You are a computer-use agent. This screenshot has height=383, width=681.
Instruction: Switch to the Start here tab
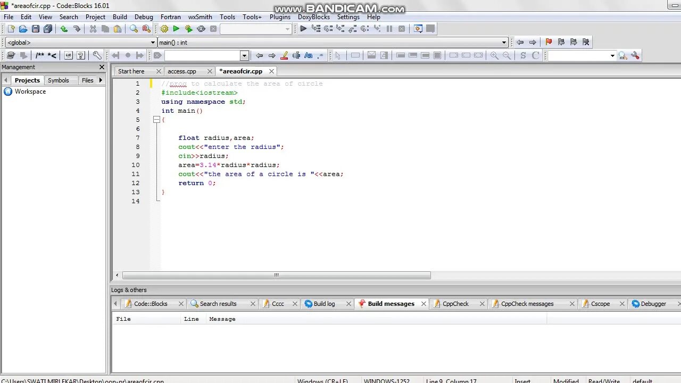[131, 71]
